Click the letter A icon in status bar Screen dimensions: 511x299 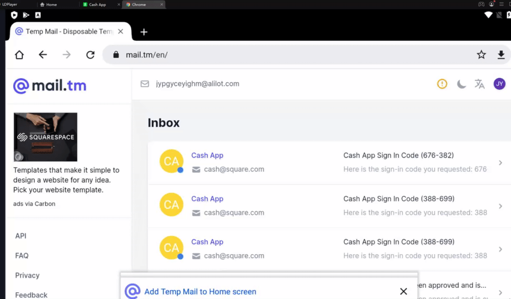(x=38, y=15)
